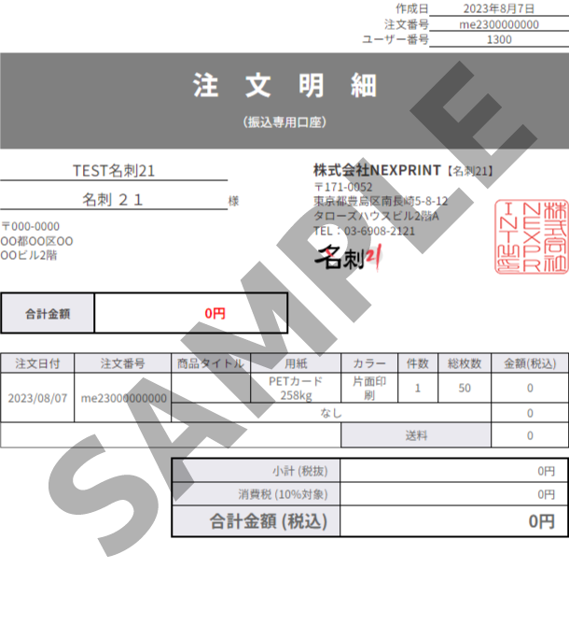Click the bold 0円 grand total value
Image resolution: width=569 pixels, height=625 pixels.
pos(542,521)
